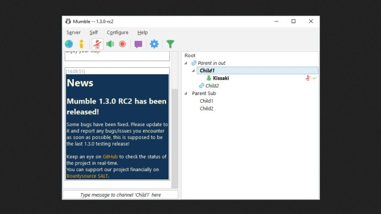
Task: Select the Root channel
Action: click(x=190, y=55)
